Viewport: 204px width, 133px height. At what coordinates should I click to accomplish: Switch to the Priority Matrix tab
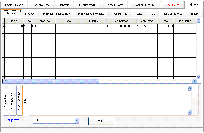[x=87, y=5]
